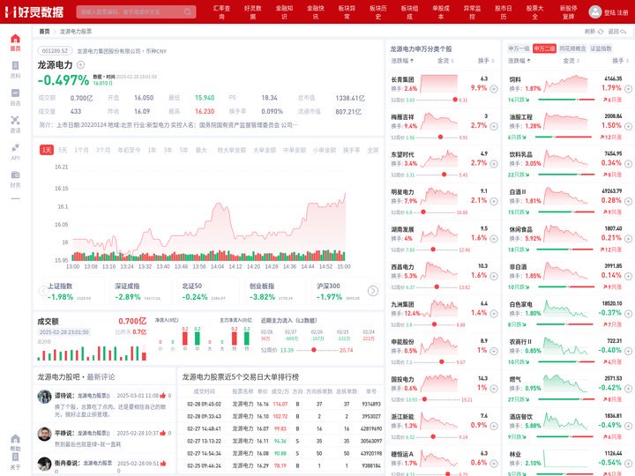Click the 刷新 refresh icon
The height and width of the screenshot is (476, 635).
pos(601,32)
